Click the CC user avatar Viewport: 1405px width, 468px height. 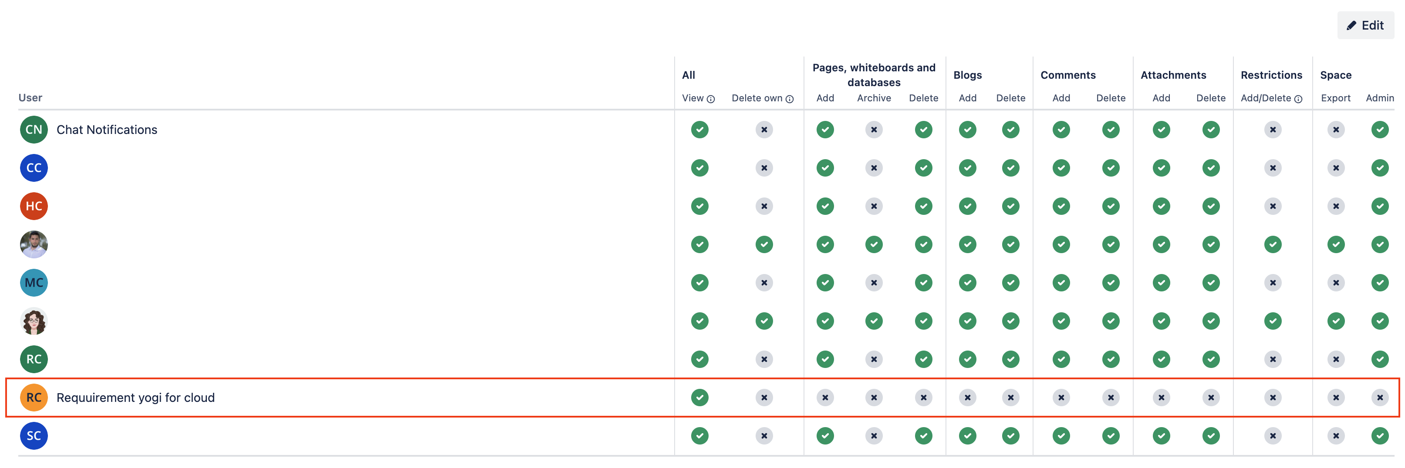point(34,168)
